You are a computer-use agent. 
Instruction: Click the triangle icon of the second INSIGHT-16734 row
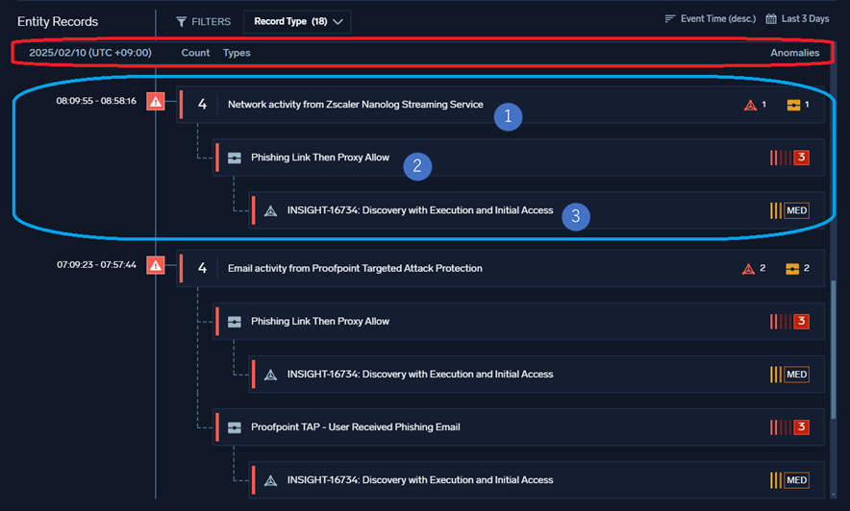click(270, 376)
